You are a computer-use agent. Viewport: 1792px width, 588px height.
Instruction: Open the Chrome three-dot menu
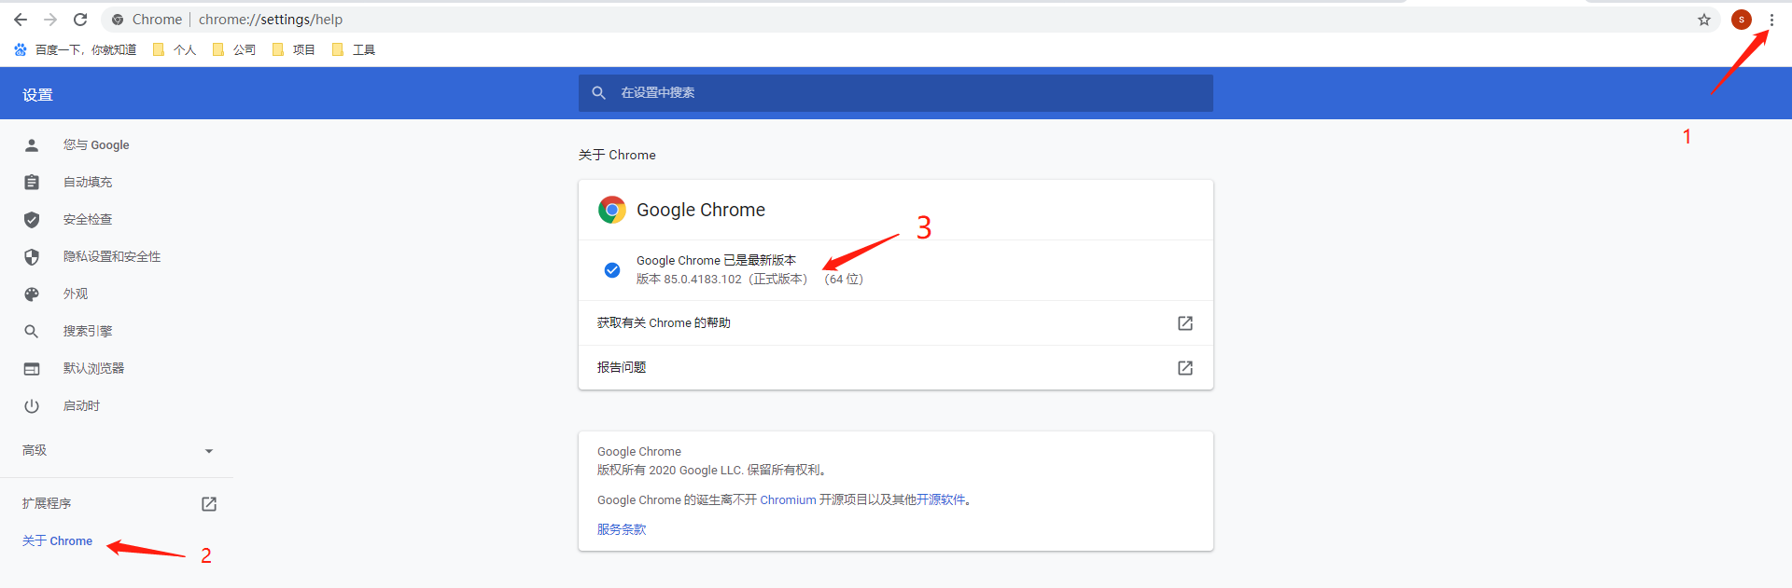click(x=1771, y=20)
